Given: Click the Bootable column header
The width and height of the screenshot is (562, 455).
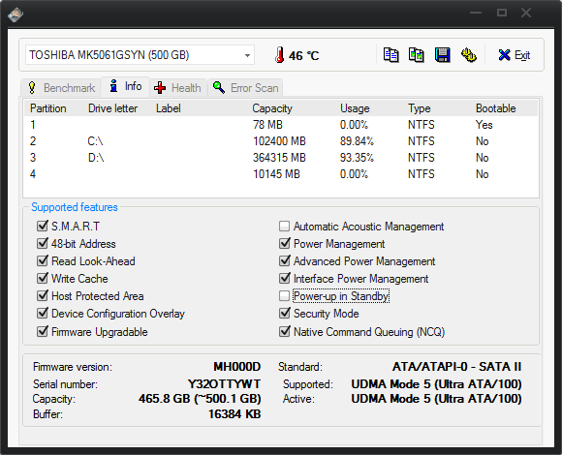Looking at the screenshot, I should pos(496,108).
